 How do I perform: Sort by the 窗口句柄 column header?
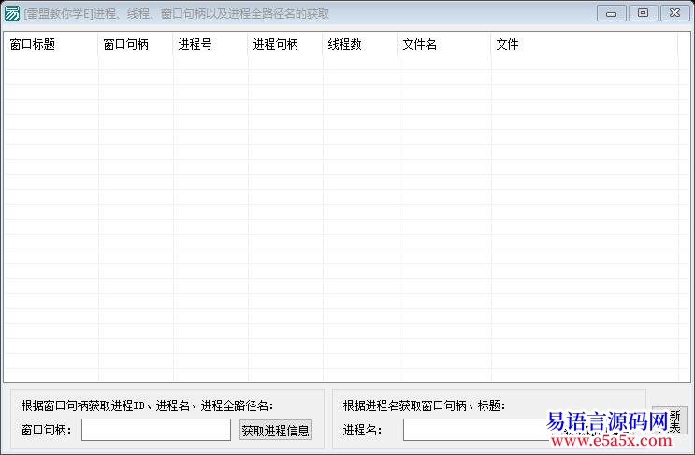136,44
